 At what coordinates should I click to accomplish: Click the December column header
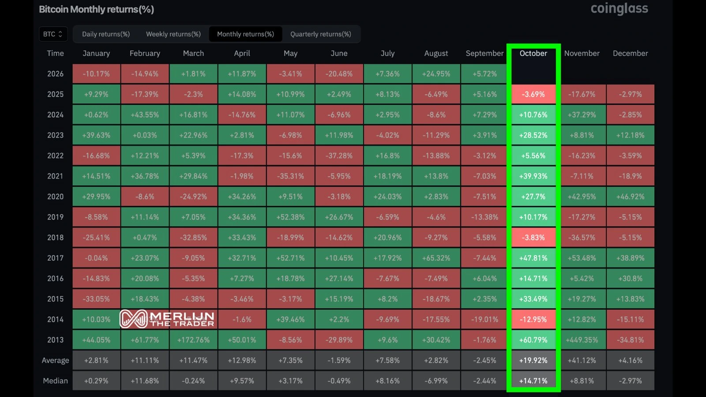tap(631, 53)
